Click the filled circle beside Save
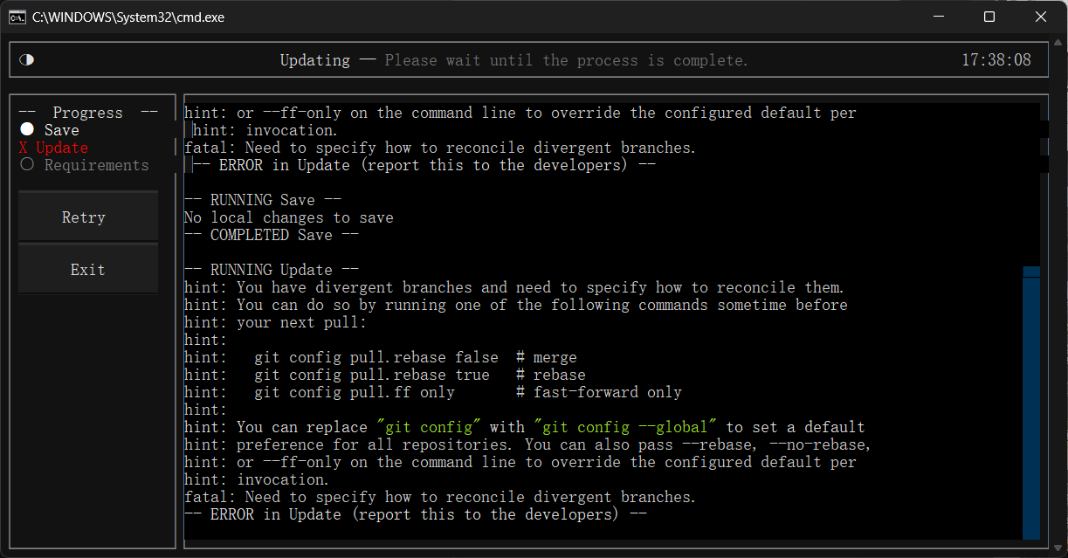The image size is (1068, 558). click(27, 130)
